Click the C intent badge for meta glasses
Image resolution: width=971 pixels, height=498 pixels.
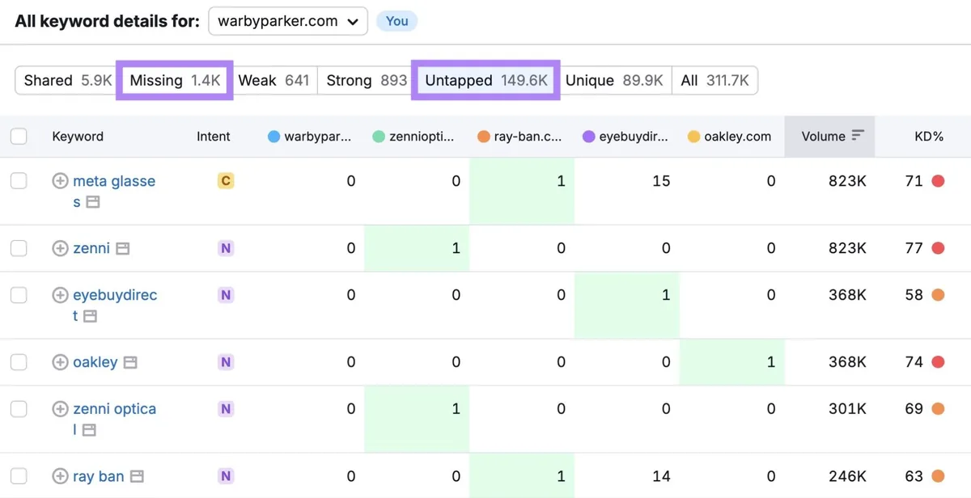click(226, 181)
